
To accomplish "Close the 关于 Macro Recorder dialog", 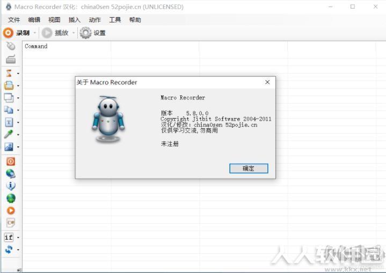I will point(267,82).
